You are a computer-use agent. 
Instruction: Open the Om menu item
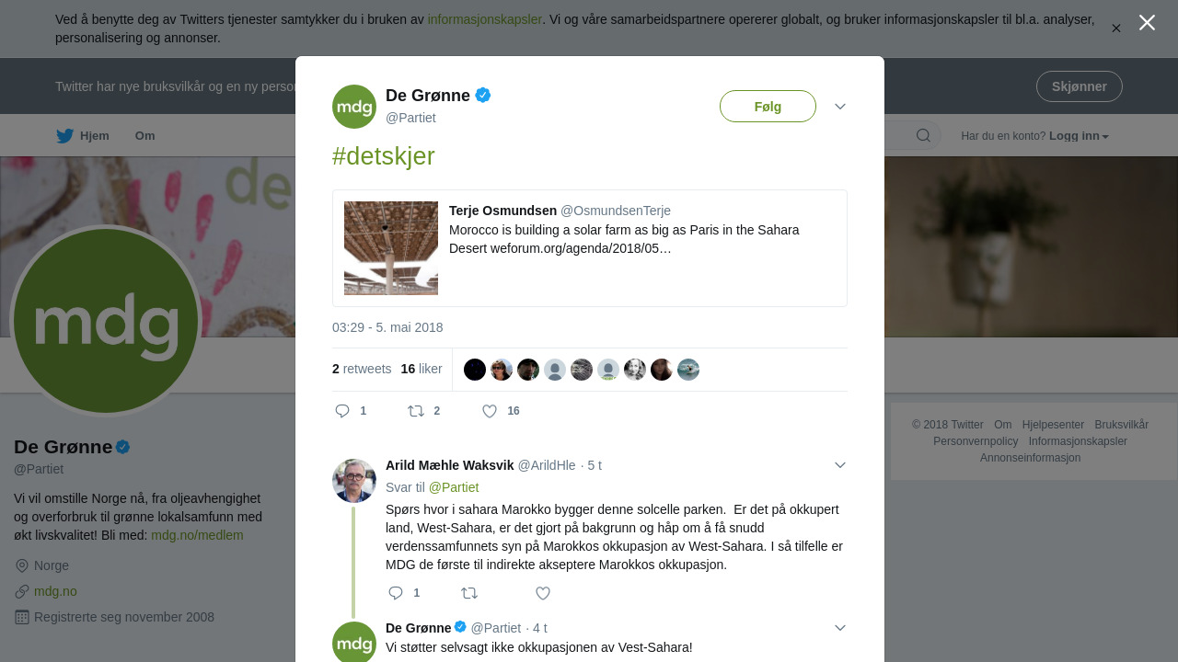tap(145, 136)
